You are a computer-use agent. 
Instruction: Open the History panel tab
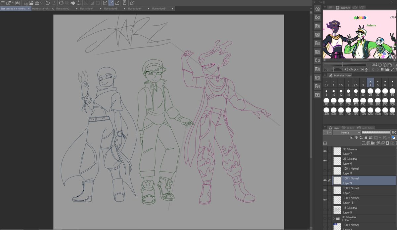(x=348, y=128)
